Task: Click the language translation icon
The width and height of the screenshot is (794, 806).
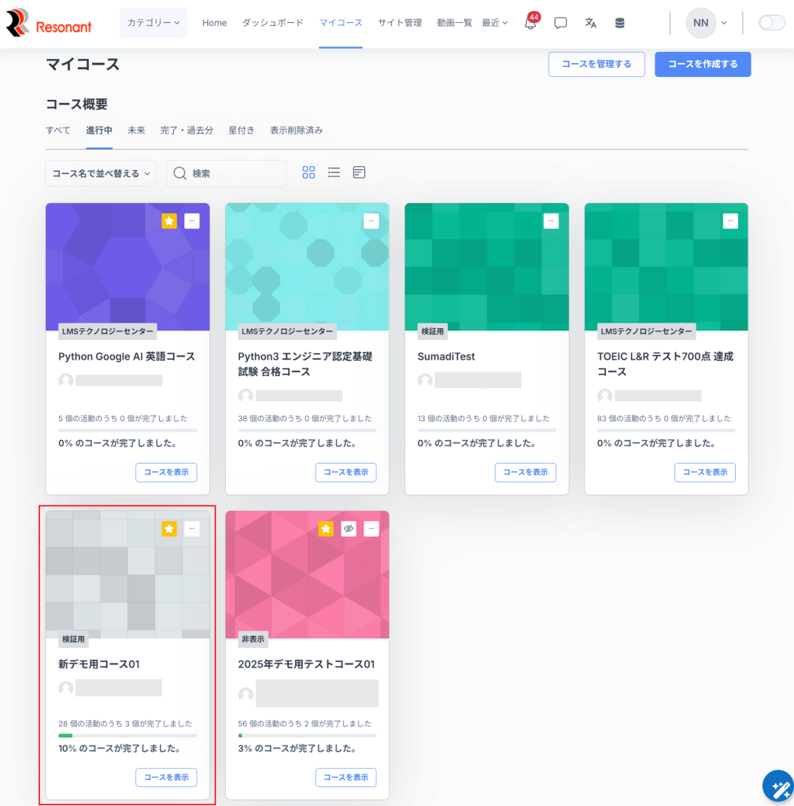Action: coord(590,23)
